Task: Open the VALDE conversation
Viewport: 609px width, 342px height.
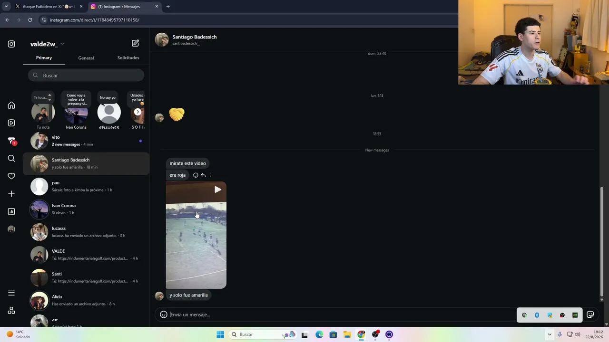Action: tap(86, 255)
